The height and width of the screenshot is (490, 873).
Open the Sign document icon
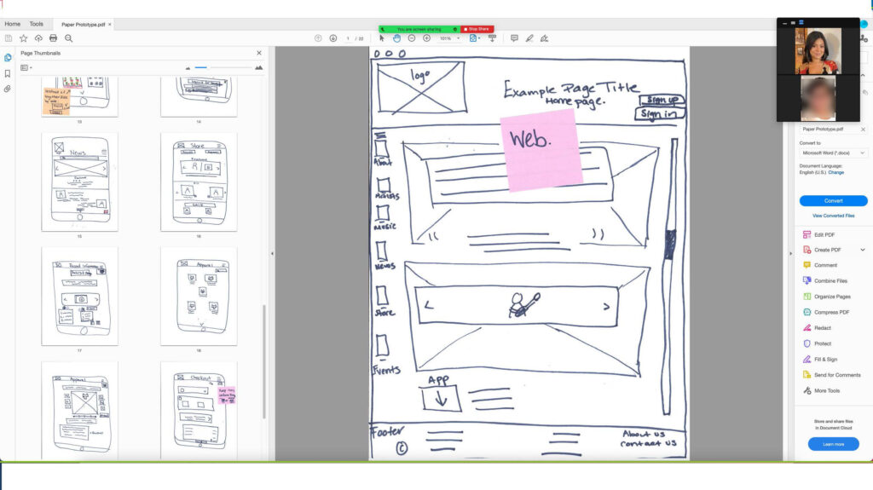pos(545,38)
